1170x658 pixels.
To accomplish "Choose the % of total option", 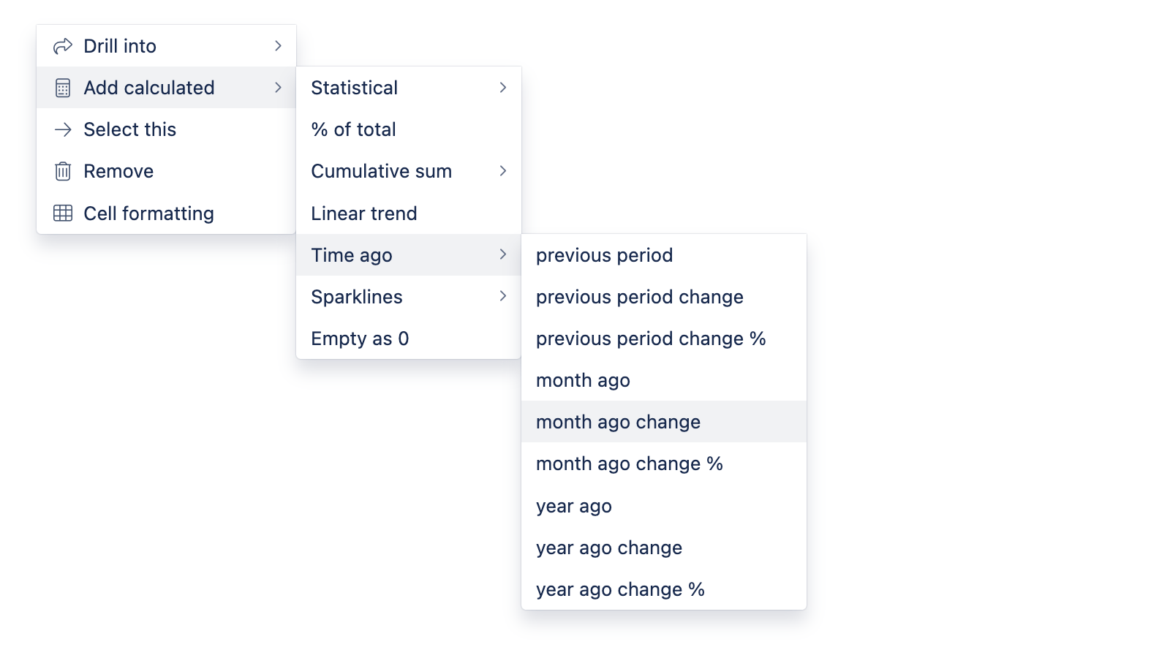I will coord(353,129).
